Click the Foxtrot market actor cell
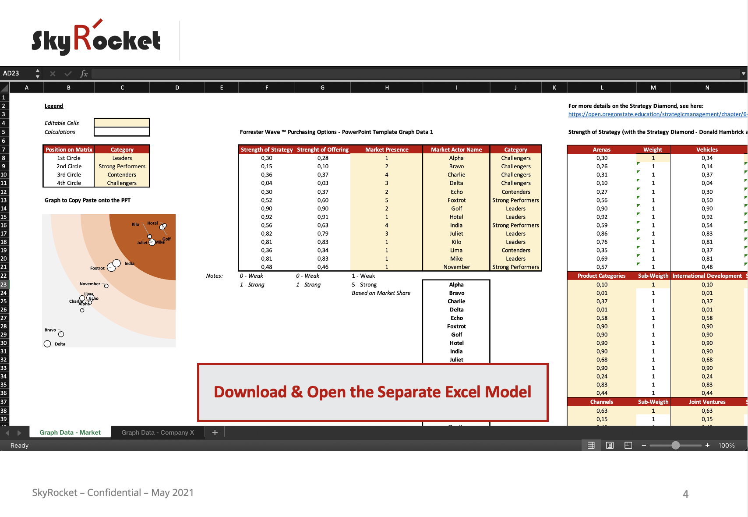The image size is (748, 517). pos(456,200)
